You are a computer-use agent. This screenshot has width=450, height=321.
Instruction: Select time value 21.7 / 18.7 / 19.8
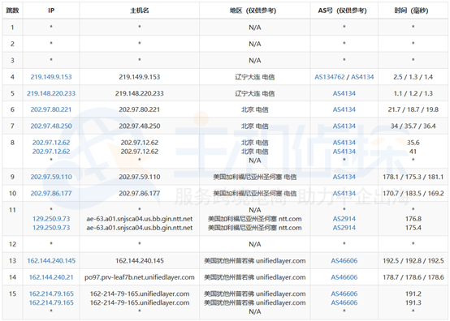413,109
